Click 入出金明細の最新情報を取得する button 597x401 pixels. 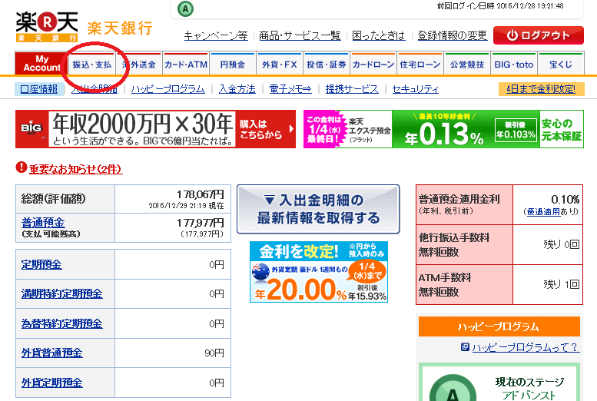pyautogui.click(x=318, y=209)
